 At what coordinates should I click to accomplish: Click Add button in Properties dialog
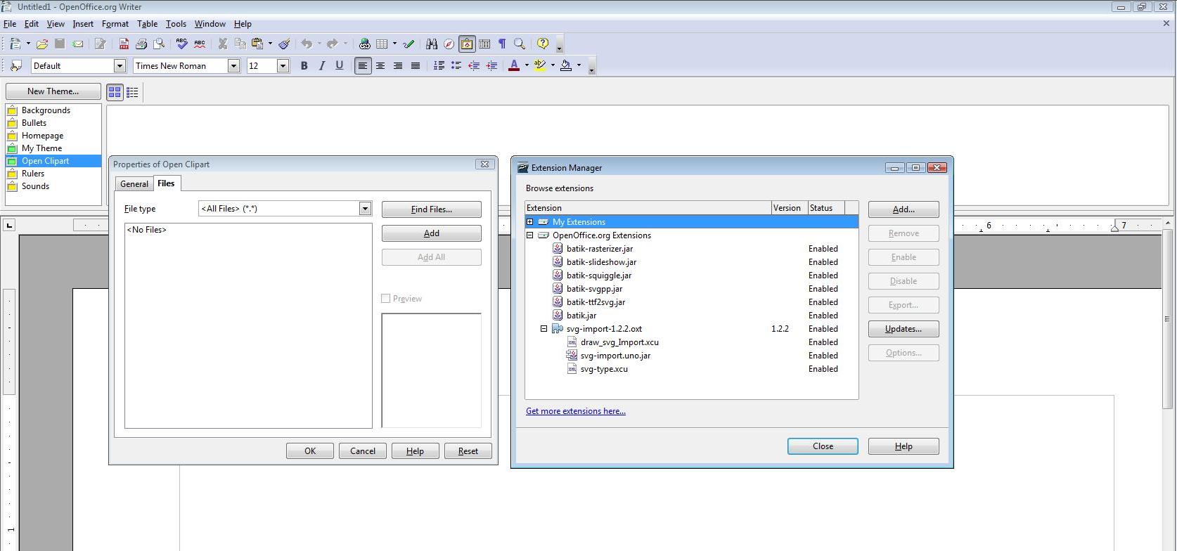pyautogui.click(x=432, y=233)
